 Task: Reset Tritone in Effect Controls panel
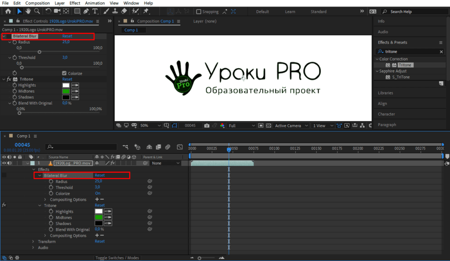pyautogui.click(x=67, y=80)
